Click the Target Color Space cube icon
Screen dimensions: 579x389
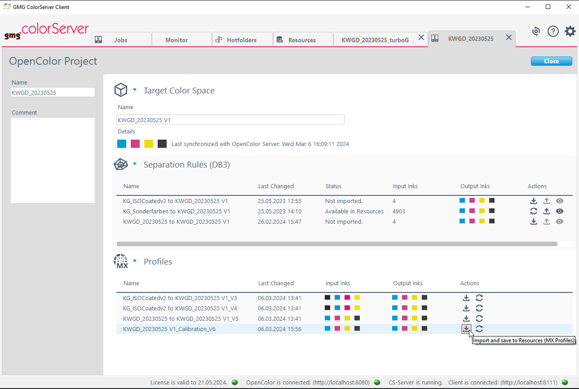(121, 90)
